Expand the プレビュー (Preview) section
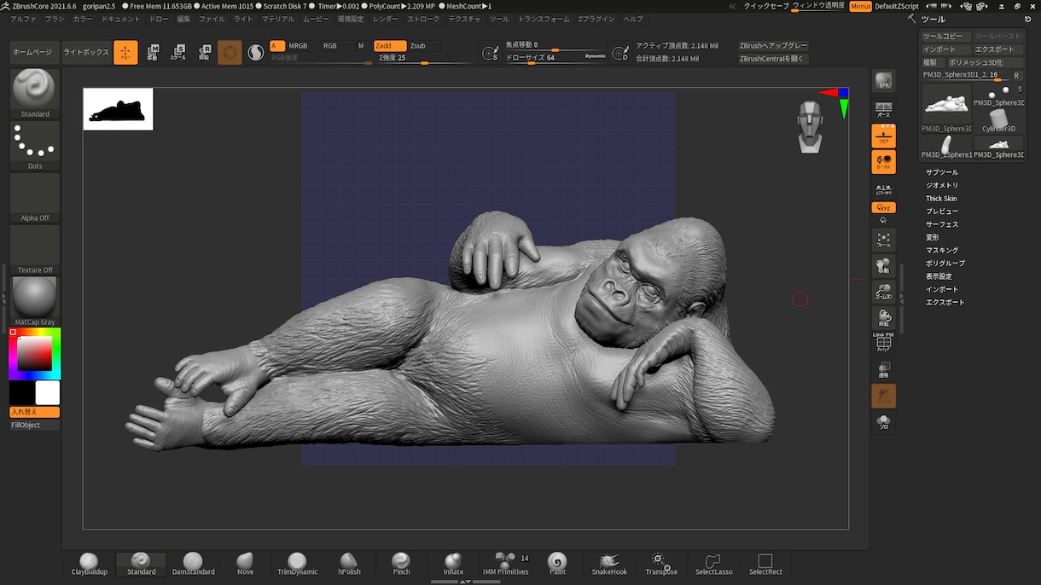 [x=942, y=211]
